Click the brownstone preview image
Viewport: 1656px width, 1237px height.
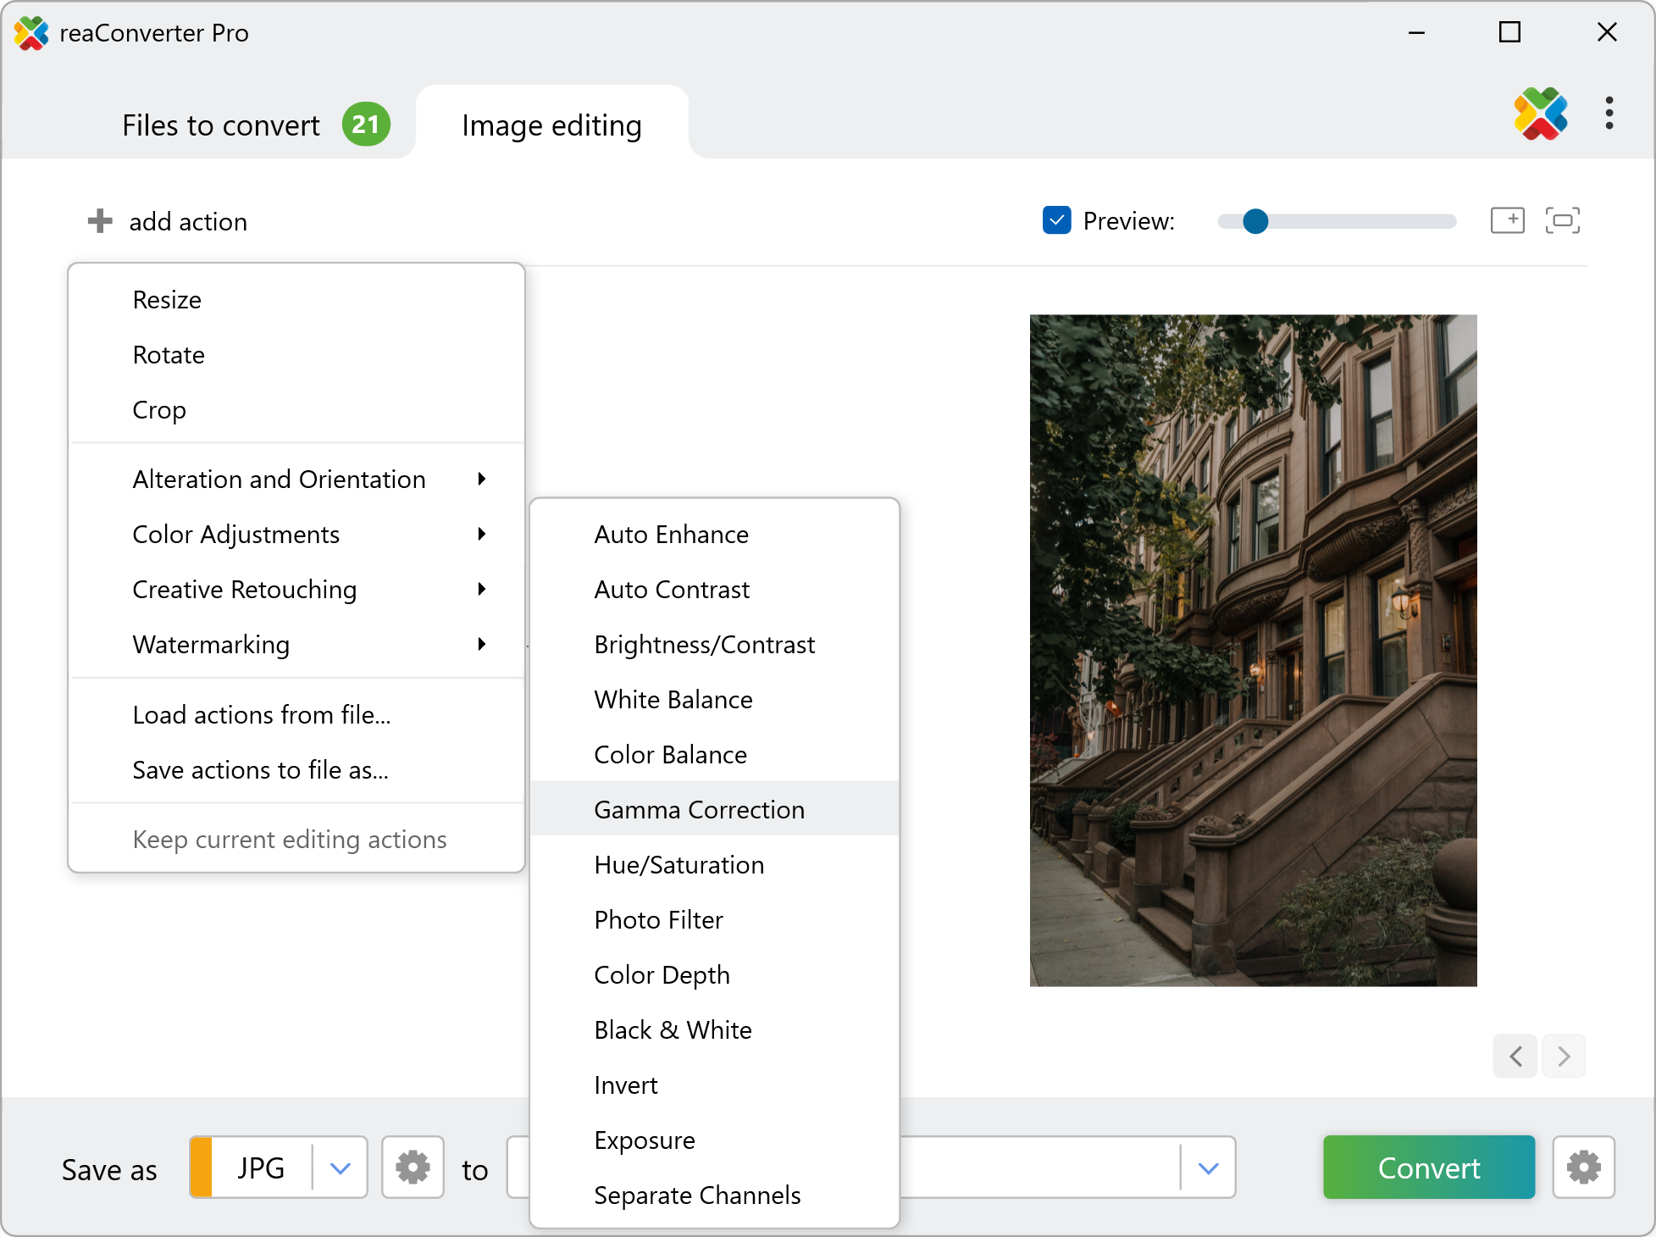coord(1253,650)
